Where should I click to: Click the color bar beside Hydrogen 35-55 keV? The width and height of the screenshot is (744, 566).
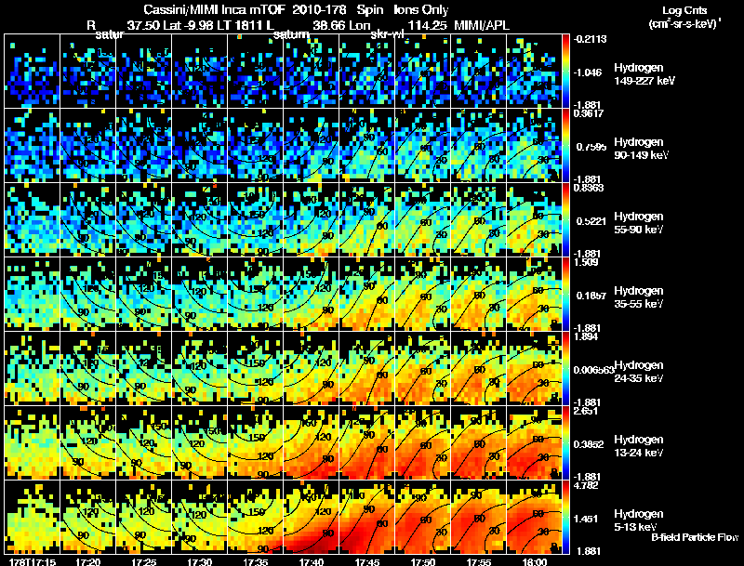coord(565,294)
